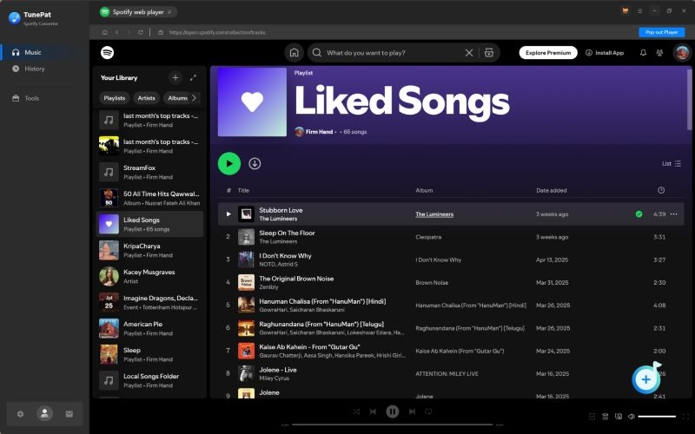Viewport: 695px width, 434px height.
Task: Open the List view options dropdown
Action: (672, 163)
